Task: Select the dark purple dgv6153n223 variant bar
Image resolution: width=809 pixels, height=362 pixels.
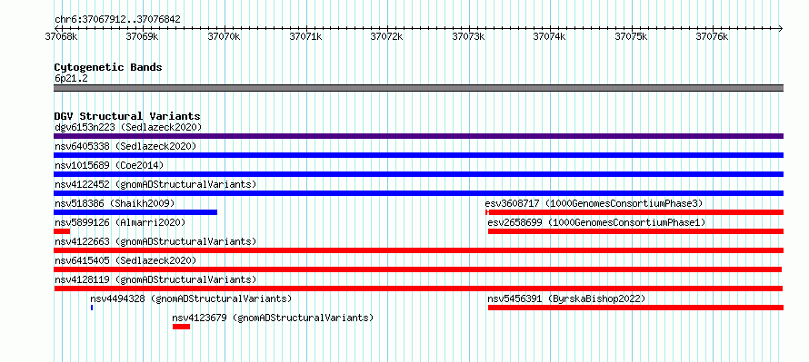Action: 418,136
